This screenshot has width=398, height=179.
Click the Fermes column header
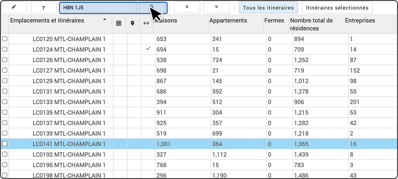coord(276,24)
